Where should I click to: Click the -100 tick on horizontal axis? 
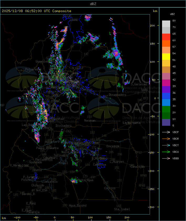[17, 218]
